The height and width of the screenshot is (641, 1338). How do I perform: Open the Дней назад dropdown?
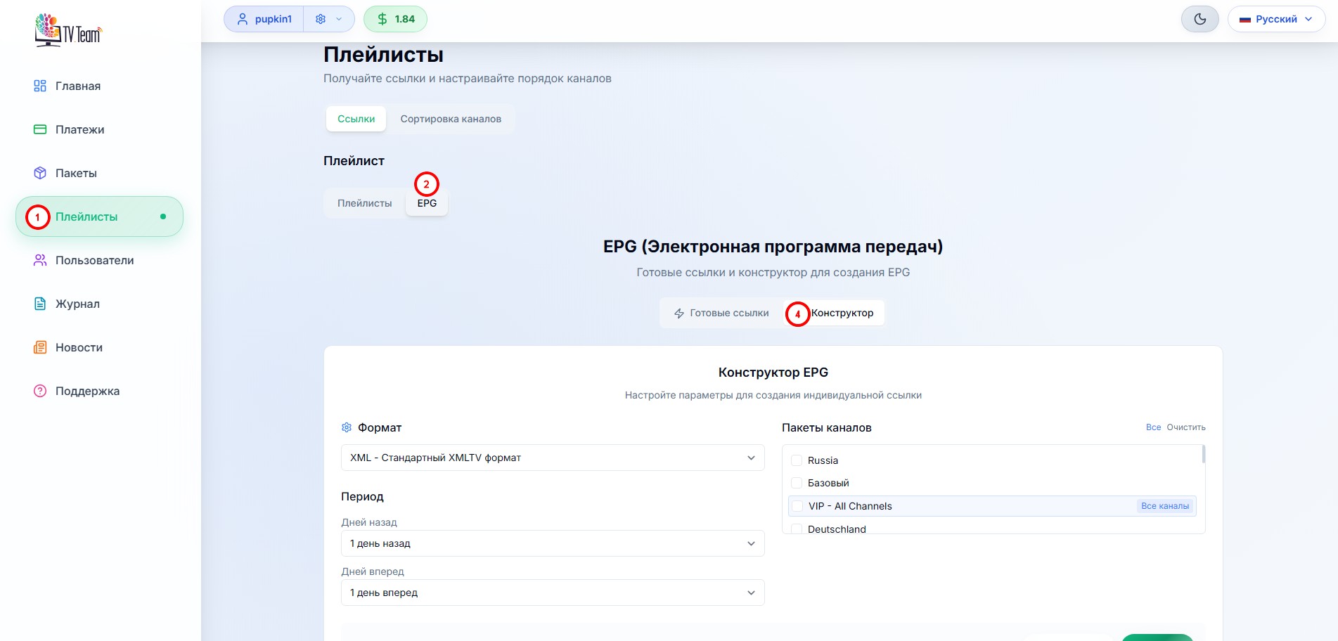pos(552,543)
